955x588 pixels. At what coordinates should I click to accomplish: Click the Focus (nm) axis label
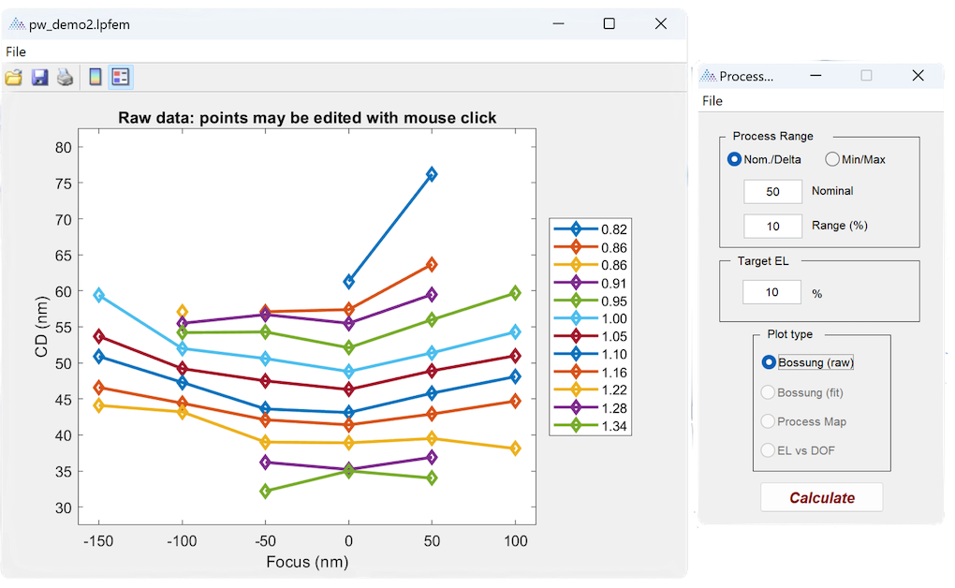[307, 562]
